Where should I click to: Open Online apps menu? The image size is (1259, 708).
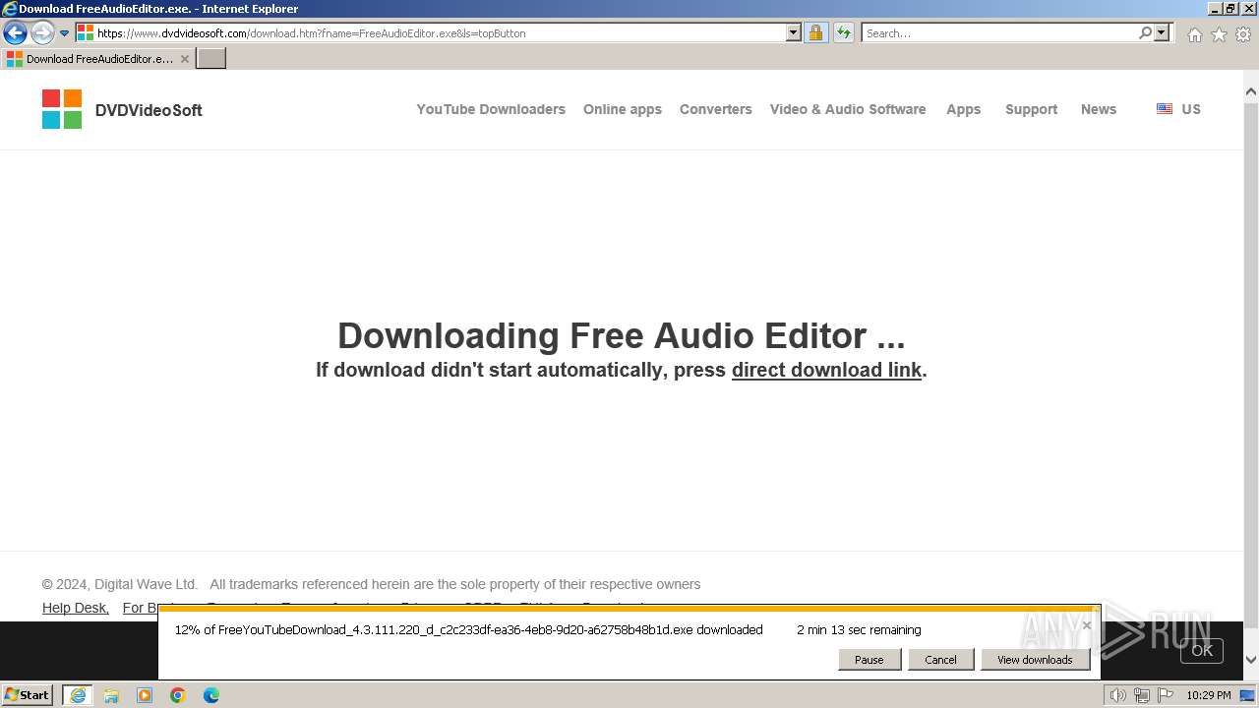click(x=623, y=109)
